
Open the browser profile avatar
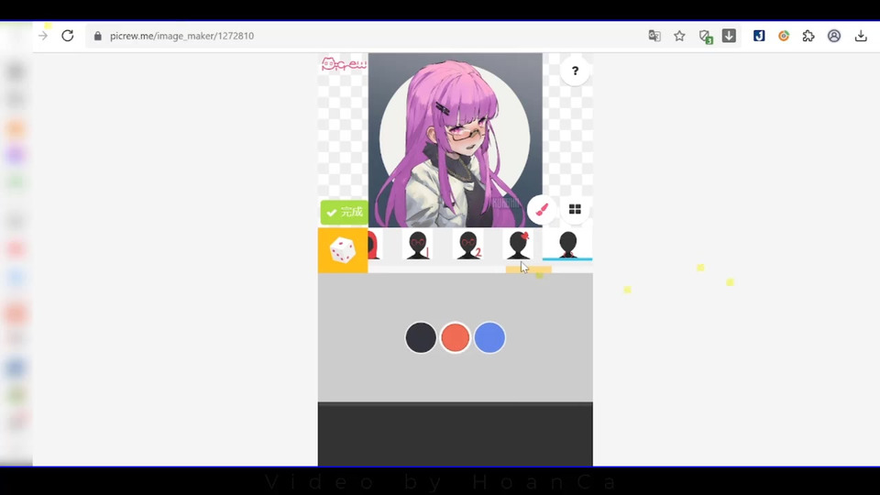pyautogui.click(x=834, y=36)
